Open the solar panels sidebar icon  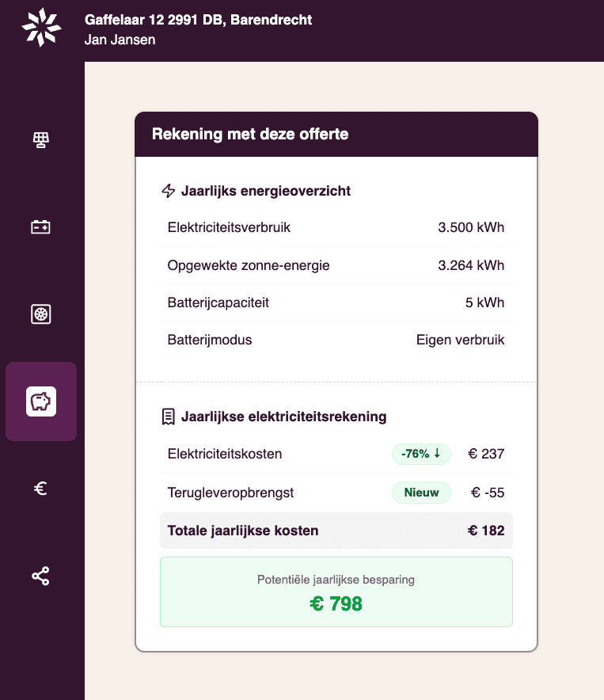coord(40,140)
